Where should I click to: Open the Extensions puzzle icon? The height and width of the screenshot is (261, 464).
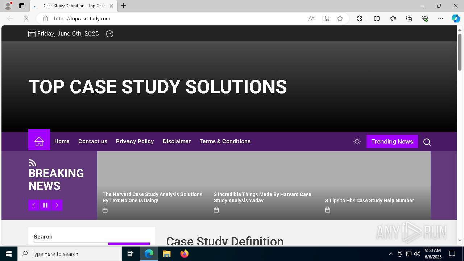coord(359,18)
